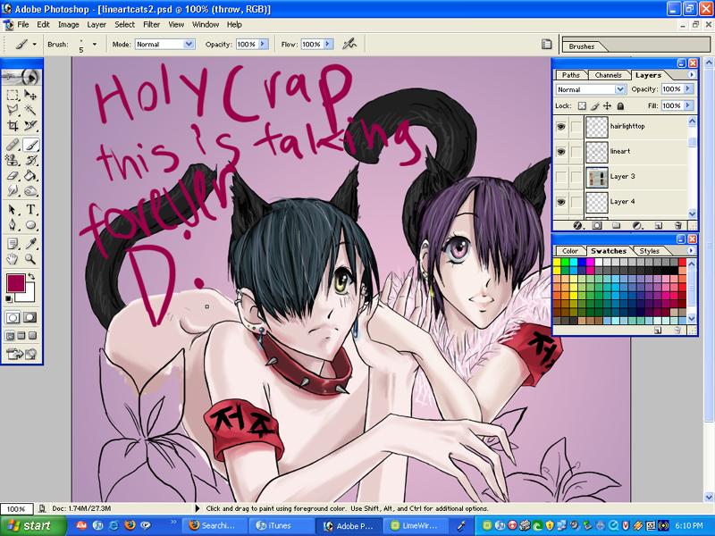The height and width of the screenshot is (536, 715).
Task: Open the Windows Start menu
Action: pos(32,525)
